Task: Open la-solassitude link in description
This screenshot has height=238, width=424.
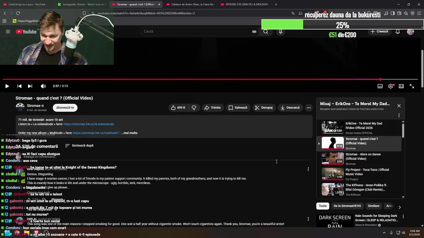Action: pyautogui.click(x=89, y=124)
